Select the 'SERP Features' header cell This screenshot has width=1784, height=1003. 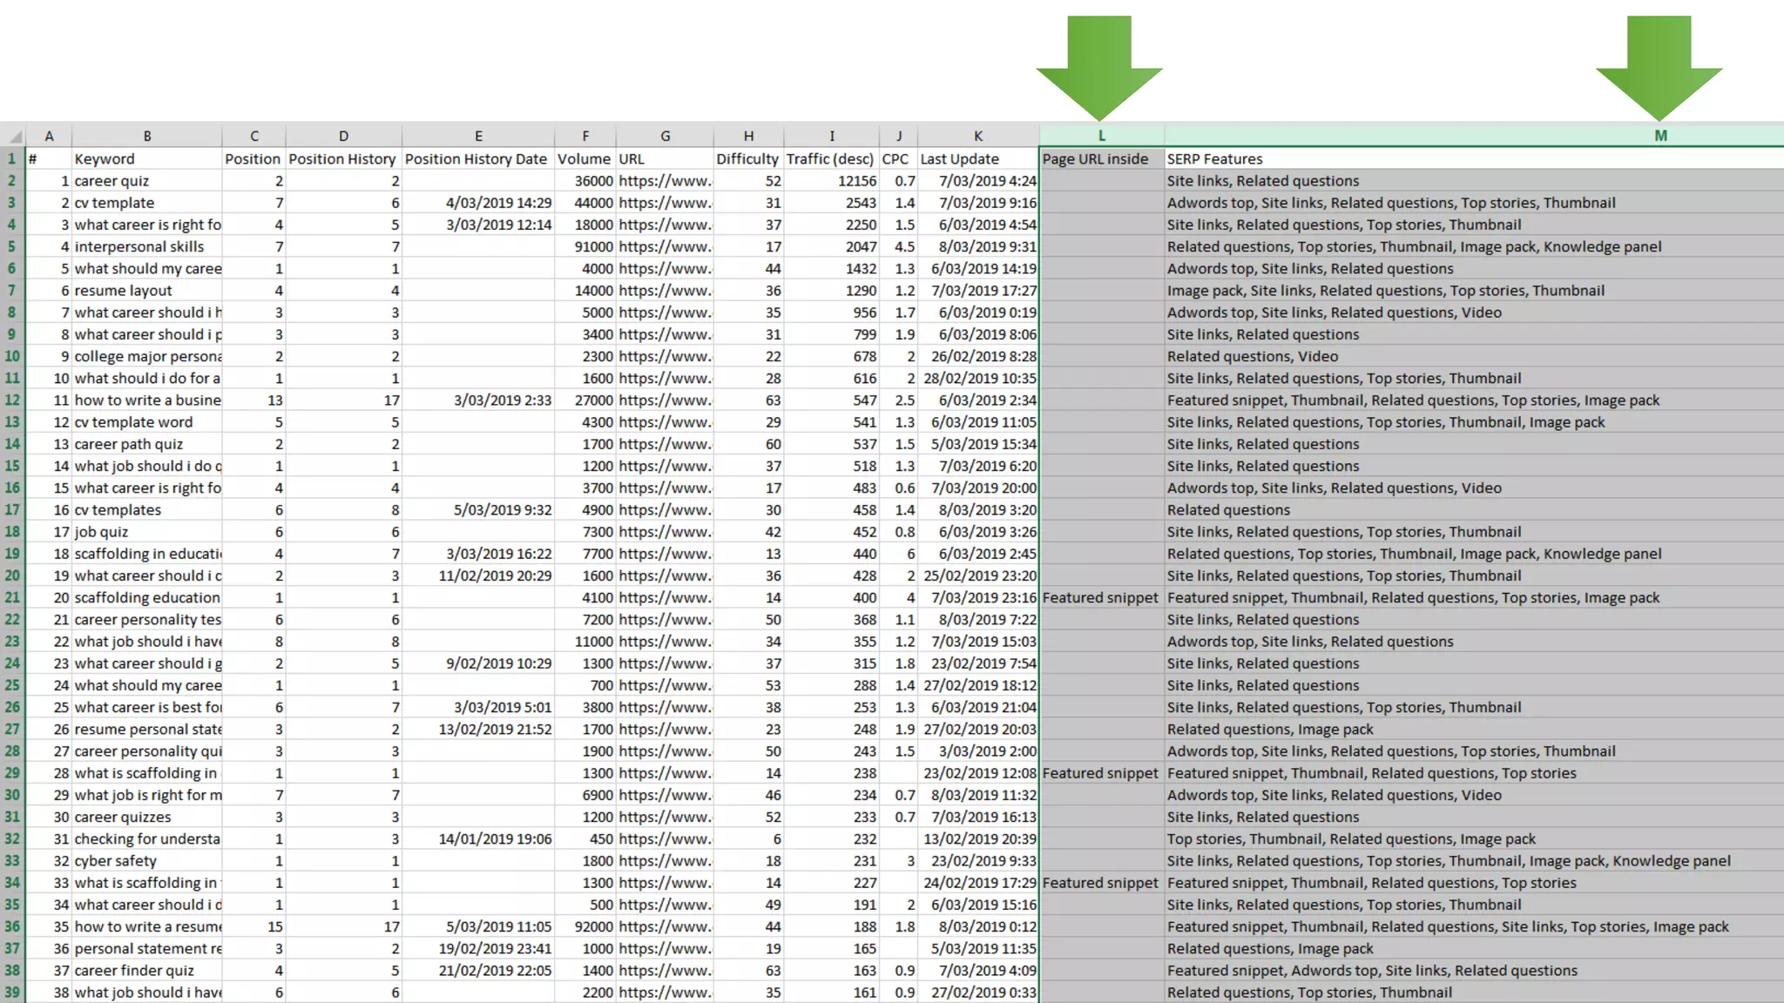[1214, 158]
